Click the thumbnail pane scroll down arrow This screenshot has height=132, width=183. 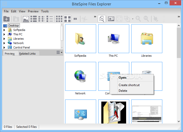179,121
